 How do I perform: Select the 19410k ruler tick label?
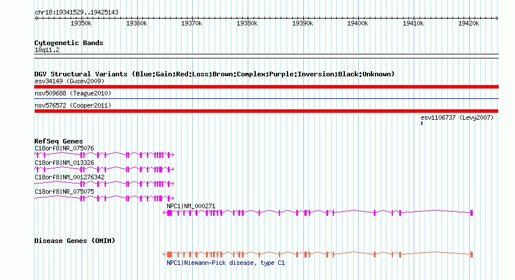[x=413, y=23]
